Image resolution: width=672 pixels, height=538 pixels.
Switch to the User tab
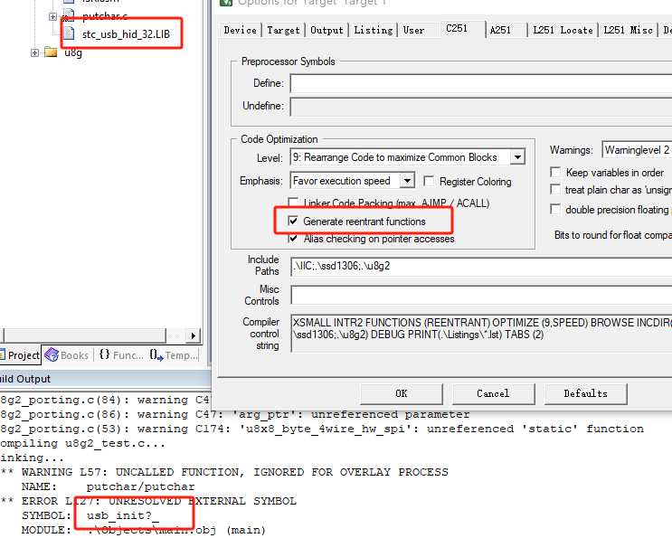[413, 30]
